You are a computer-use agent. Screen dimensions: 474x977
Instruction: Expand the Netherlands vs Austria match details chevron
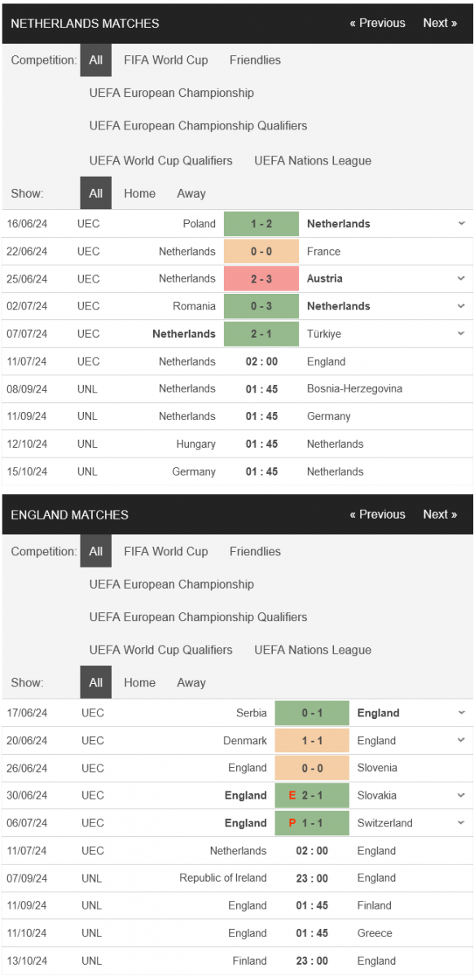(461, 278)
